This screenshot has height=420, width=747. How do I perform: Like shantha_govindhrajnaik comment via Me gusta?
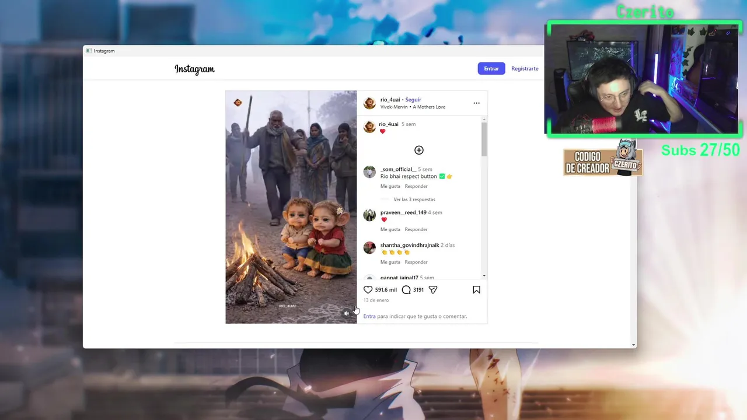[x=390, y=262]
